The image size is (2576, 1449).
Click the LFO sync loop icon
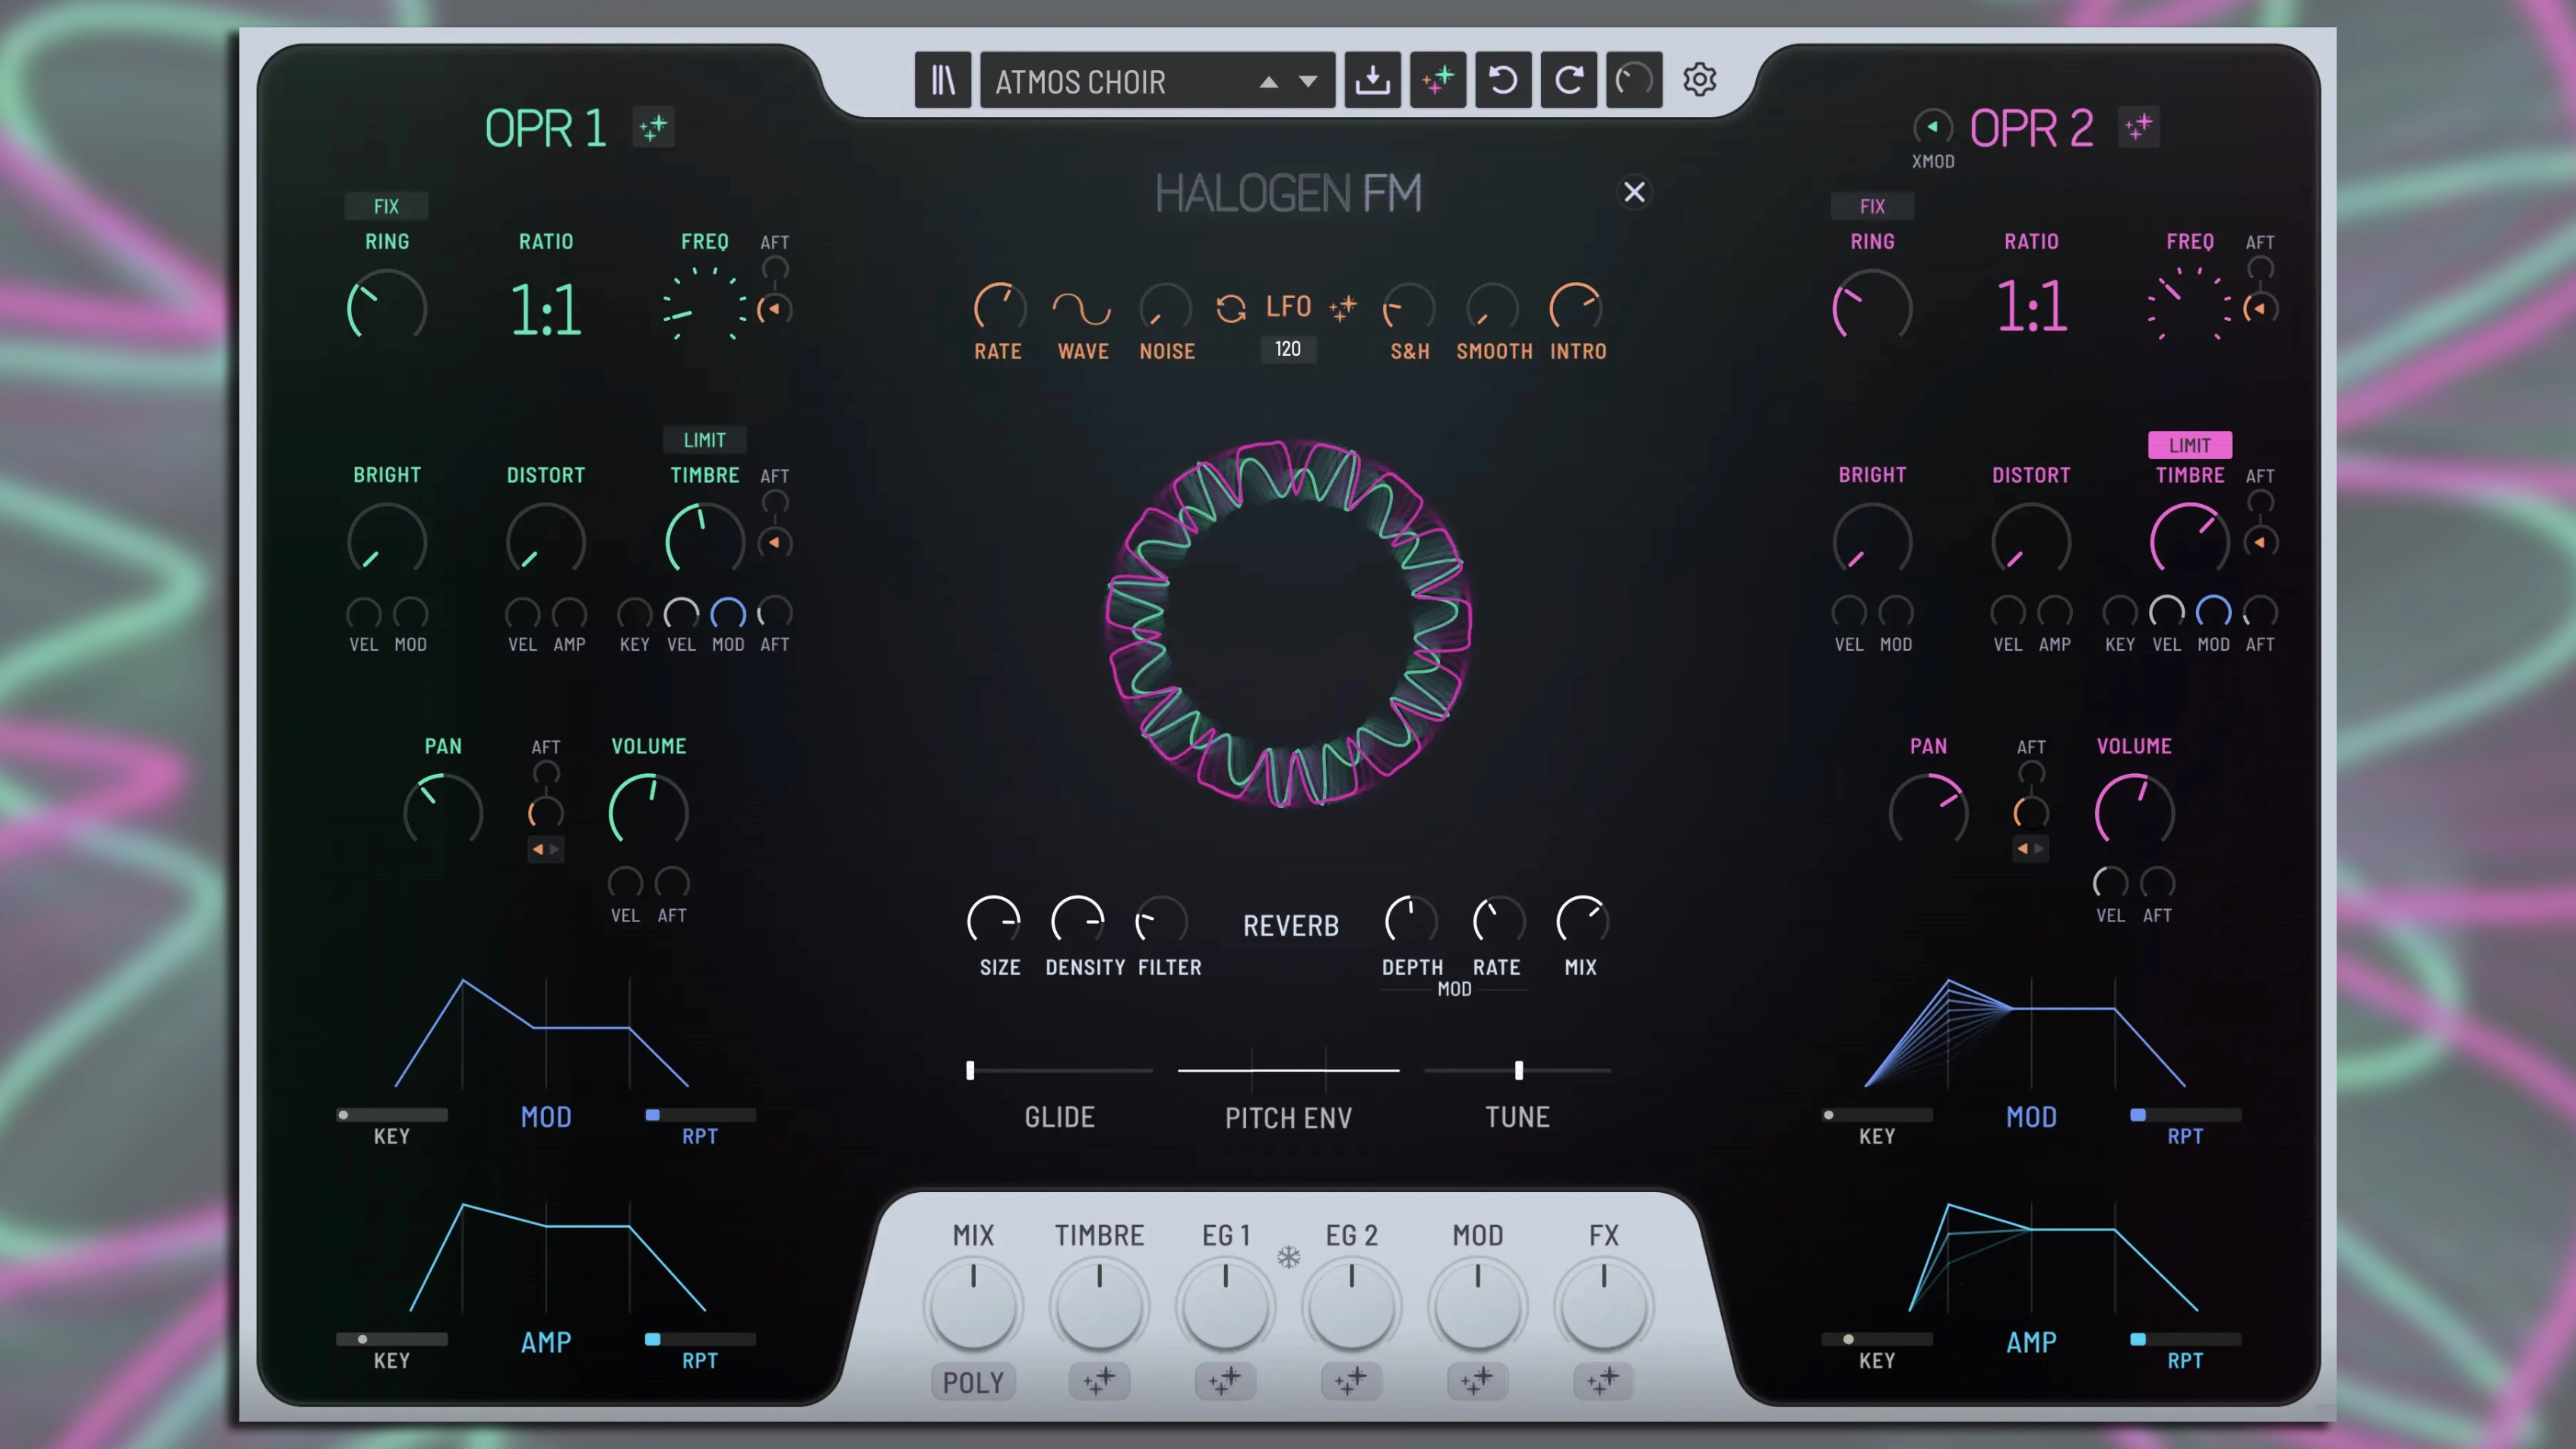[x=1231, y=308]
